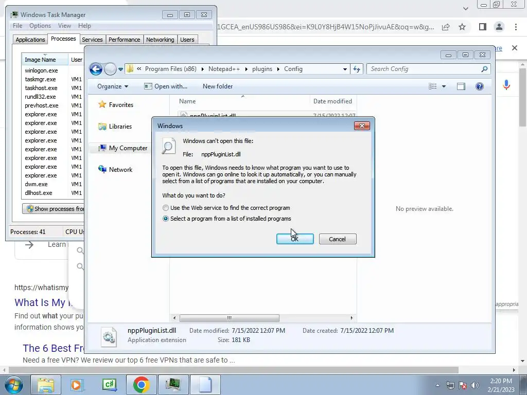Expand the address bar history dropdown
The height and width of the screenshot is (395, 527).
[345, 69]
